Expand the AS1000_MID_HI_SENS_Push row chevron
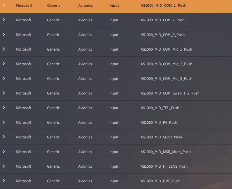Image resolution: width=232 pixels, height=189 pixels. [x=4, y=166]
